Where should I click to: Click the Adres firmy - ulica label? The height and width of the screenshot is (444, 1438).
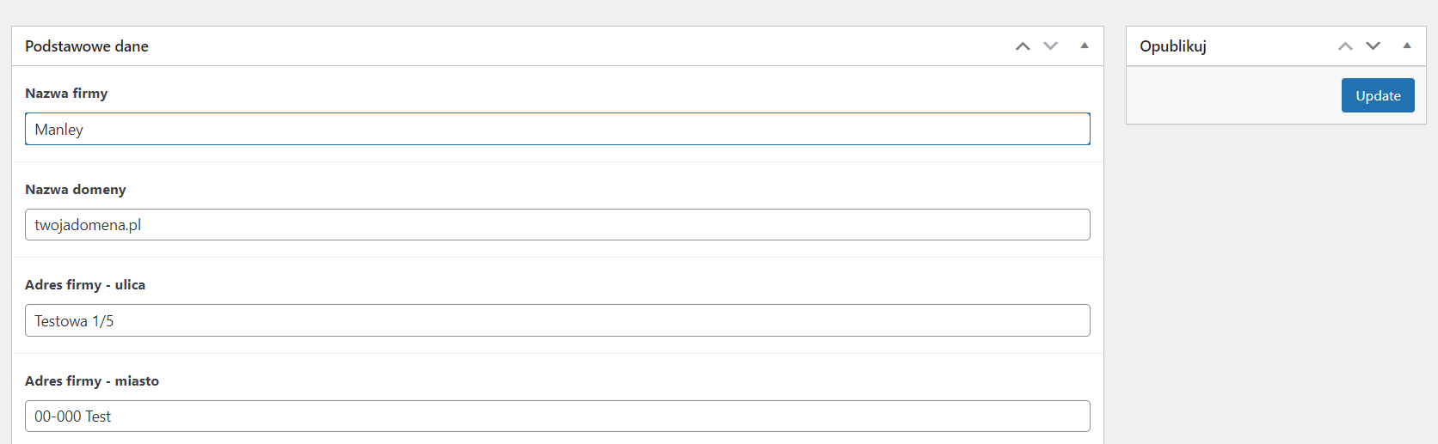pos(85,284)
